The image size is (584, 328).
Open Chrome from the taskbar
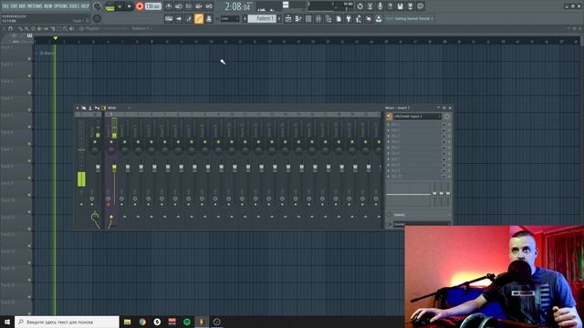click(142, 322)
